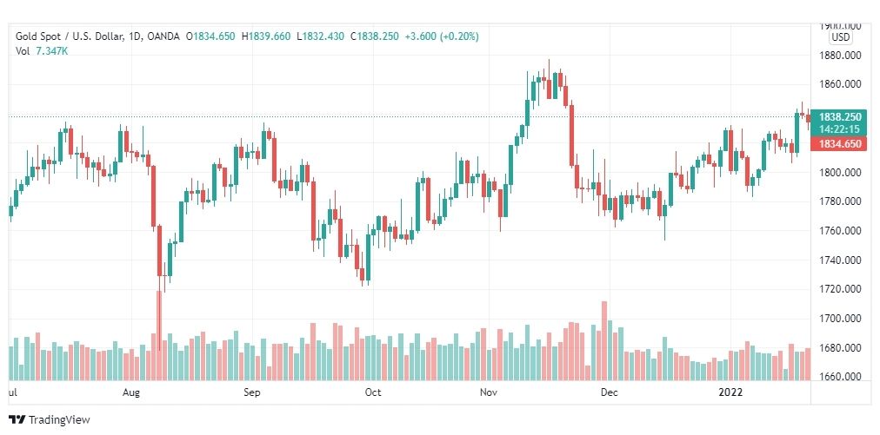Click the 1800.000 price scale label
Image resolution: width=880 pixels, height=435 pixels.
click(x=840, y=173)
